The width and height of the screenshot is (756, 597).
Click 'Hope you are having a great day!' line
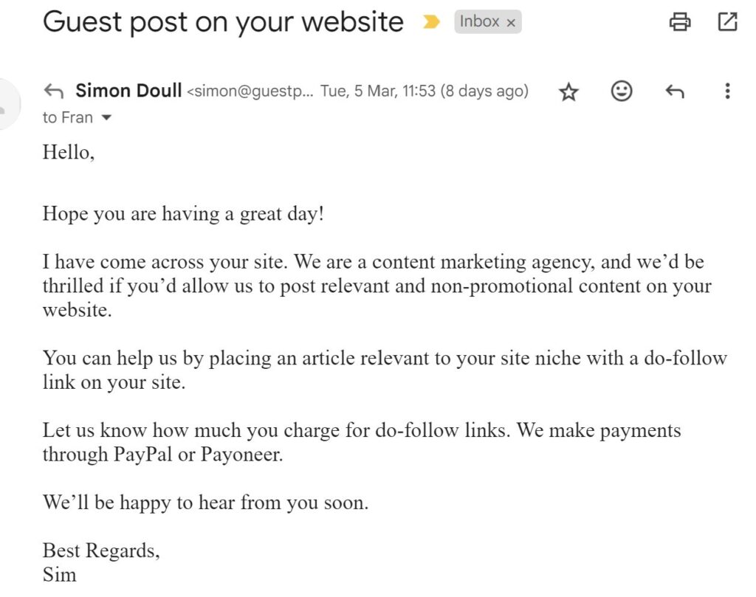183,214
